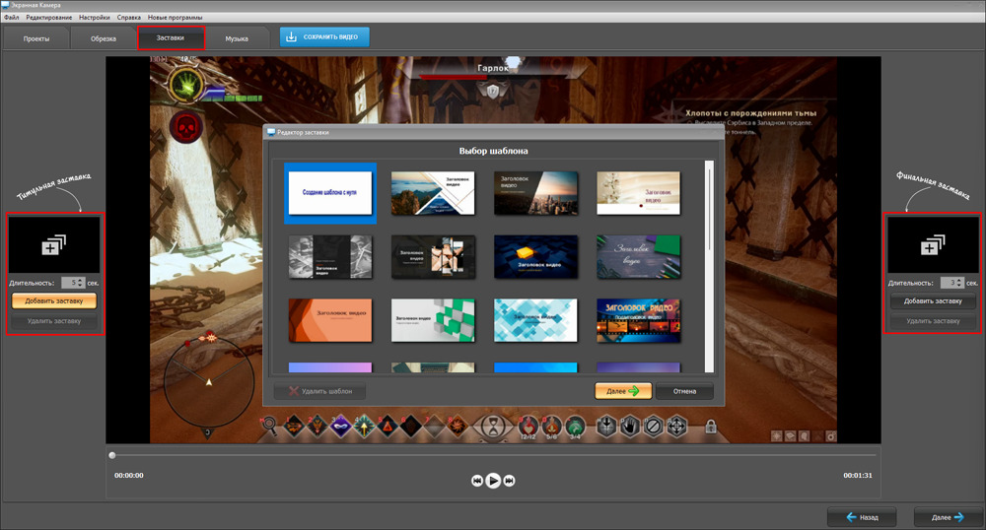Click the 5/6 potion icon in game hotbar
This screenshot has height=530, width=986.
click(x=551, y=427)
